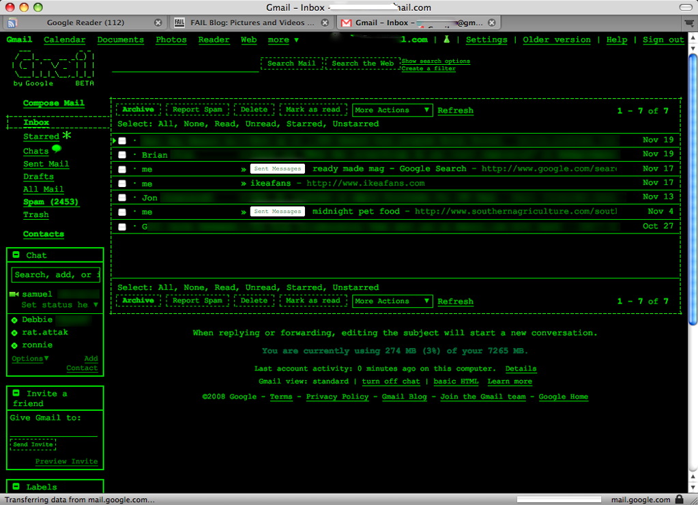The width and height of the screenshot is (698, 505).
Task: Collapse the Chat panel
Action: coord(16,255)
